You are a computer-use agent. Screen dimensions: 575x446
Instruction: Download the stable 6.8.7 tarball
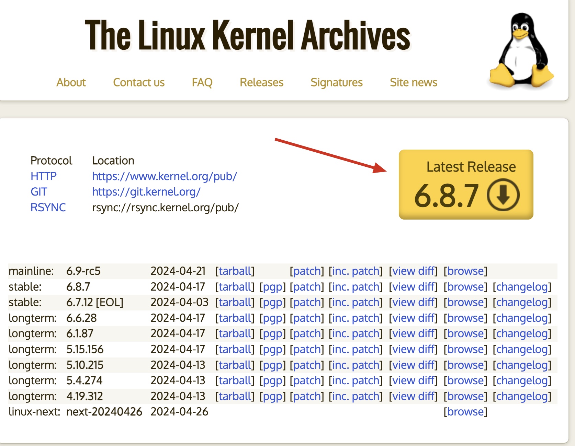[235, 287]
